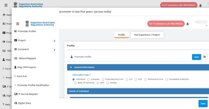Click the Rajasthan RERA emblem logo
Viewport: 209px width, 109px height.
click(27, 24)
